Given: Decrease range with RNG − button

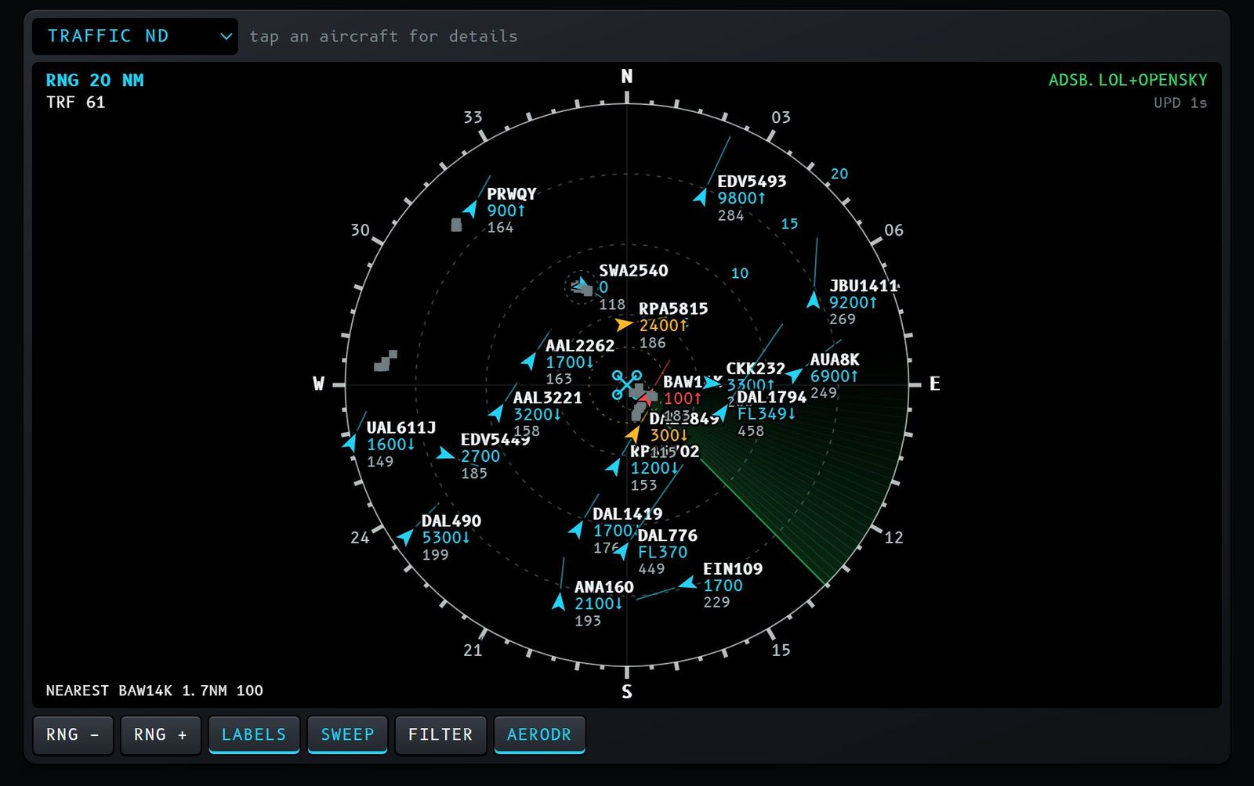Looking at the screenshot, I should (74, 735).
